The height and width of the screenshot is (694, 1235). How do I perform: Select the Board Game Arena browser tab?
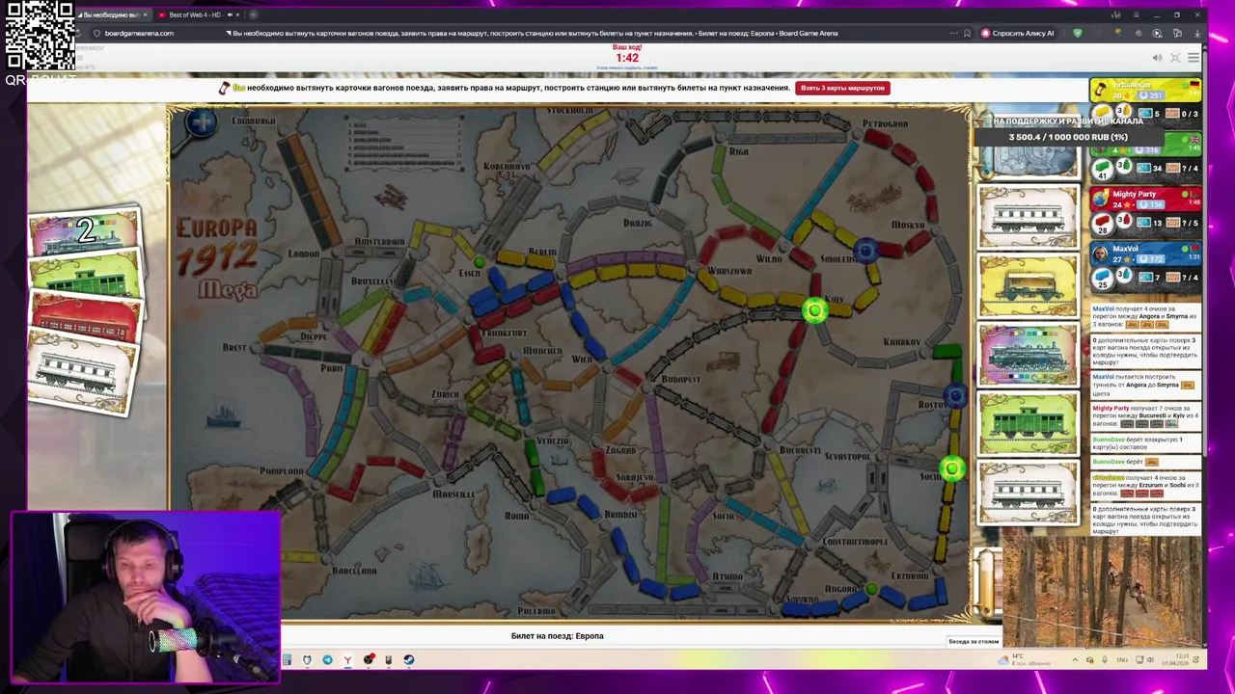113,14
